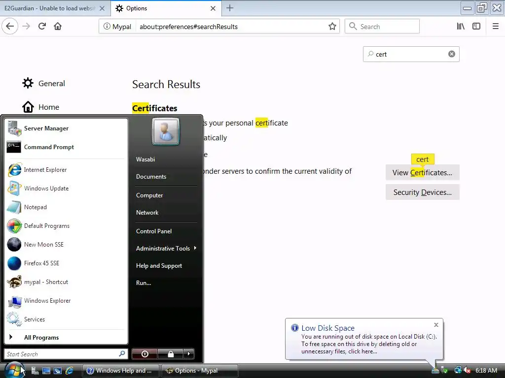Open the shutdown options arrow menu

[189, 354]
